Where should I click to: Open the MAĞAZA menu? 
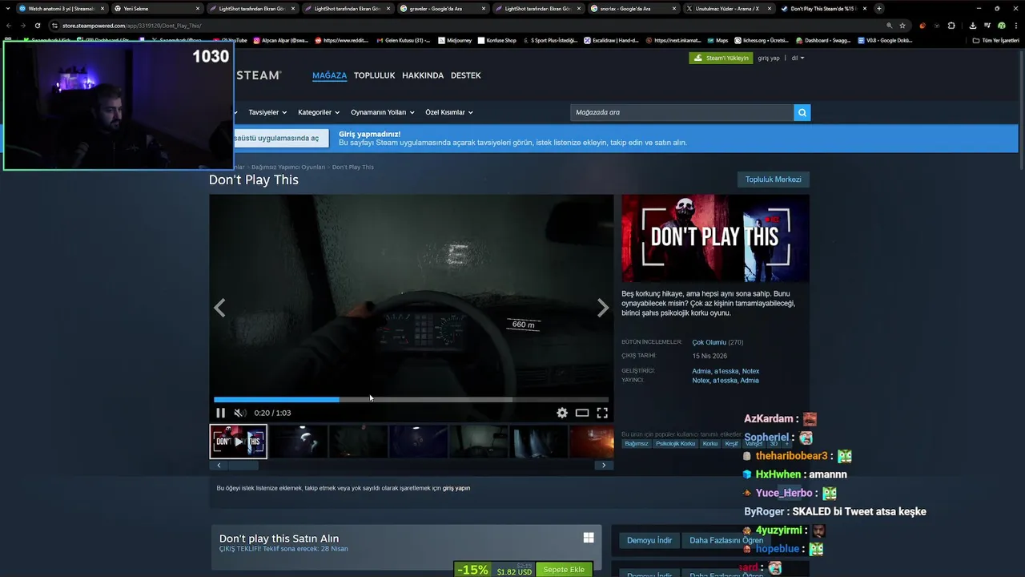click(329, 75)
